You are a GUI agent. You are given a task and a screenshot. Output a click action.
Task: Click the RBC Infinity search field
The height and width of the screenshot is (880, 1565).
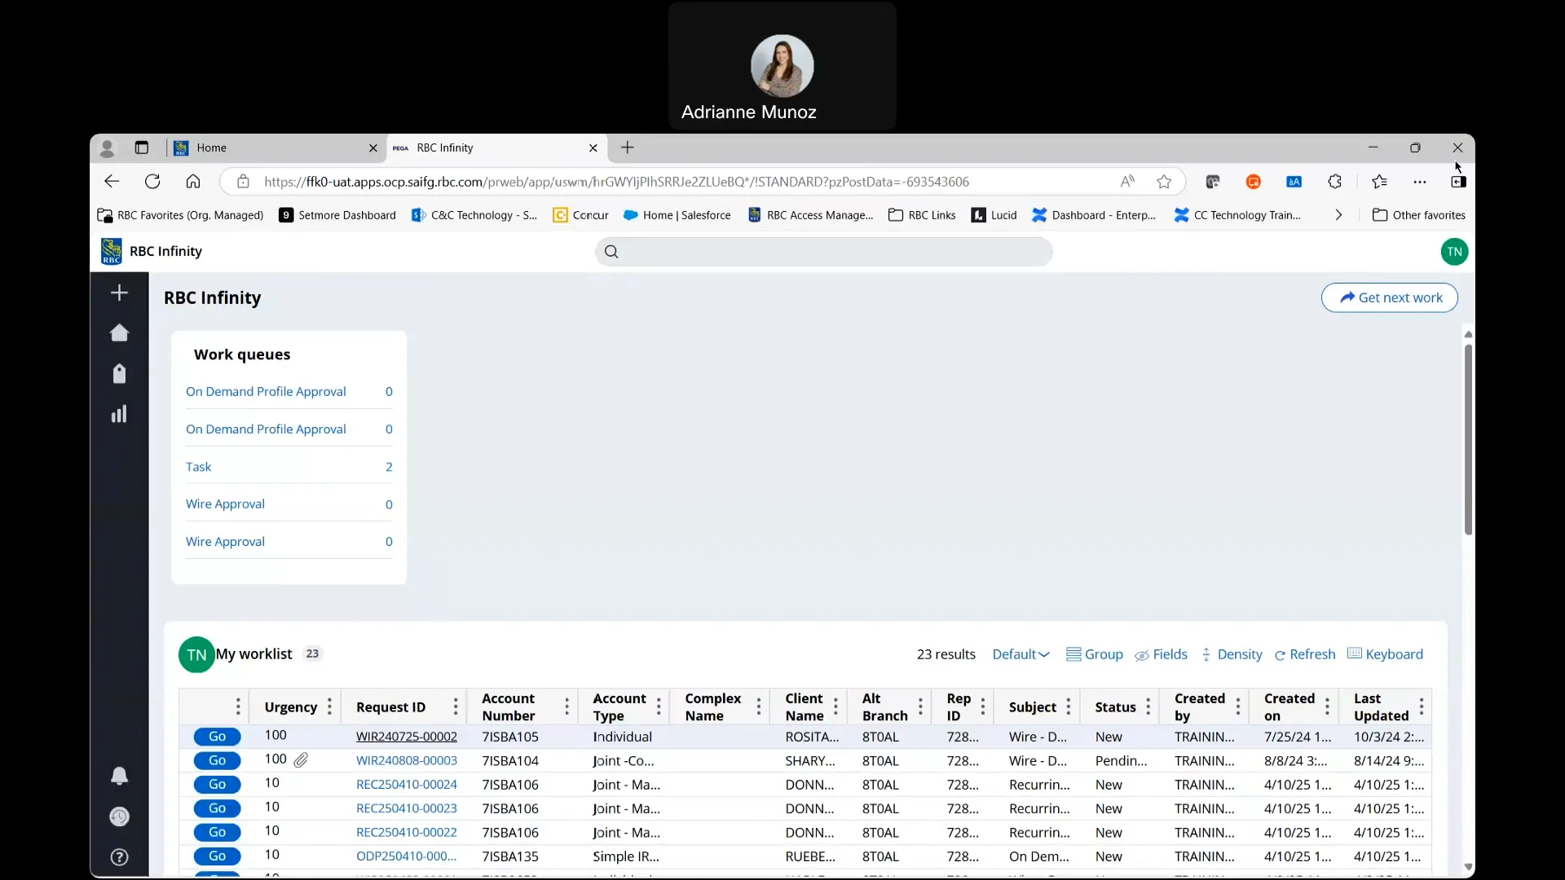[823, 252]
